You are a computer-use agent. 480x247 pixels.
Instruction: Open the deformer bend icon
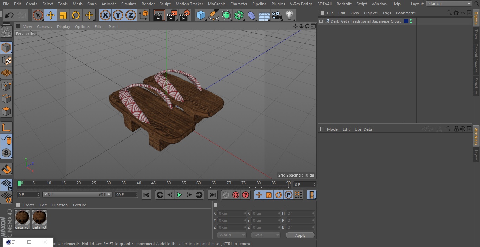pyautogui.click(x=252, y=15)
